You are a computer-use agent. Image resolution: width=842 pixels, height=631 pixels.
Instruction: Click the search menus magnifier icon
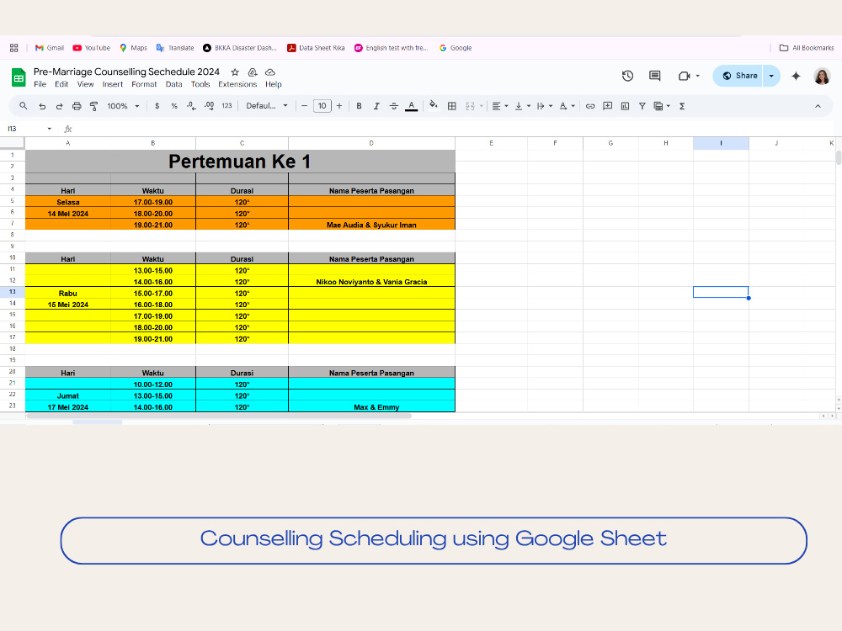tap(23, 106)
